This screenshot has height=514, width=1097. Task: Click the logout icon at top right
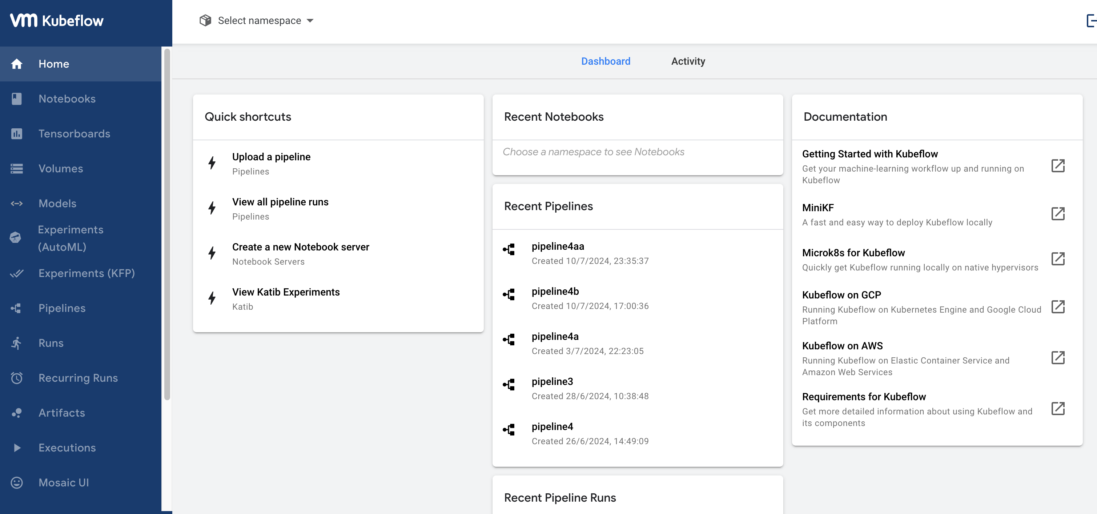[1091, 20]
